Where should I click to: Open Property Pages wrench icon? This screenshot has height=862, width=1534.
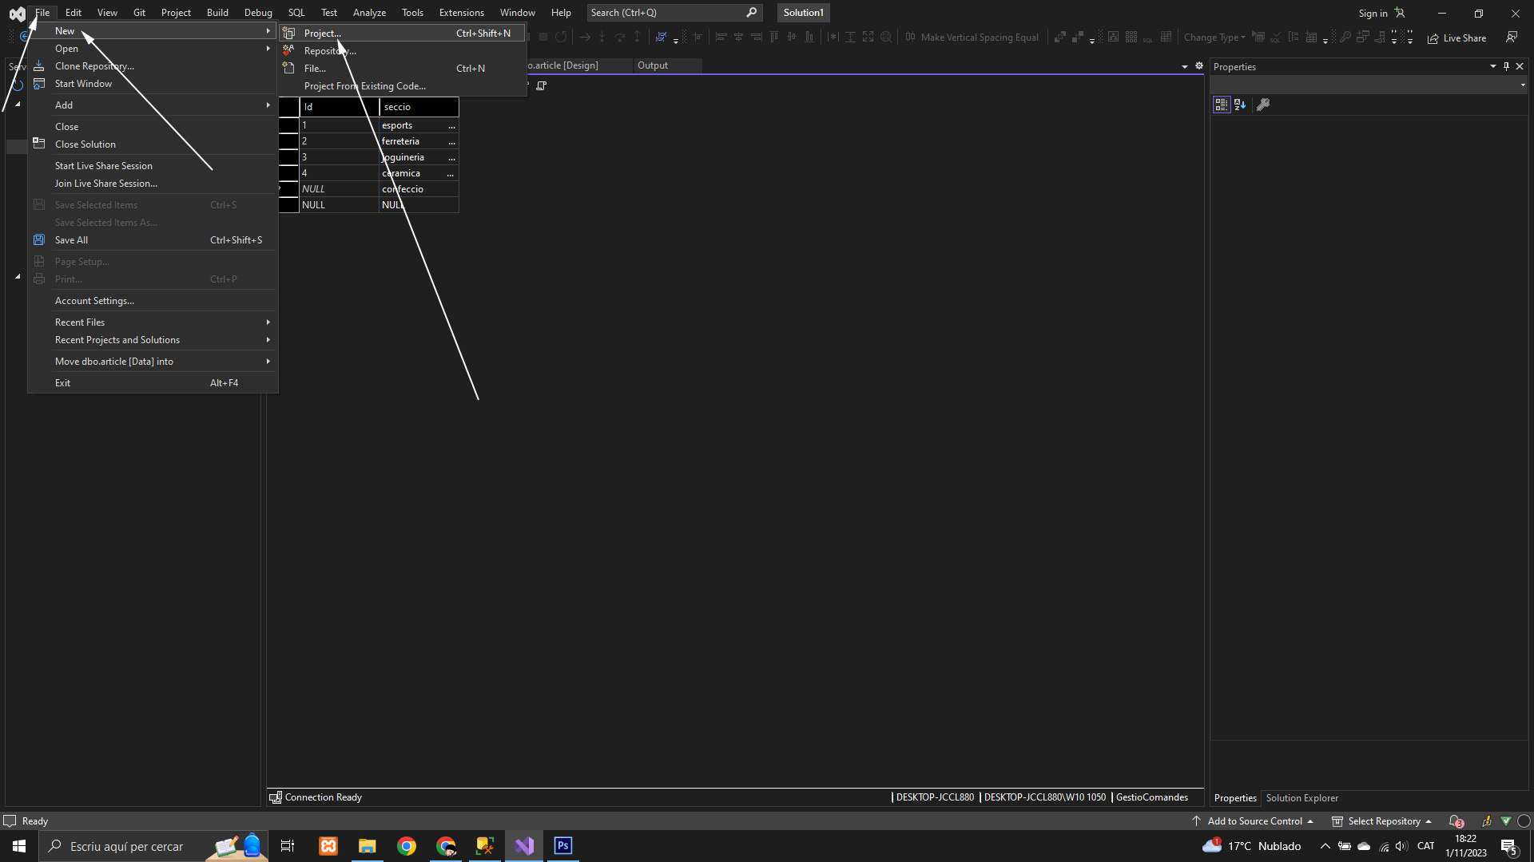tap(1263, 105)
